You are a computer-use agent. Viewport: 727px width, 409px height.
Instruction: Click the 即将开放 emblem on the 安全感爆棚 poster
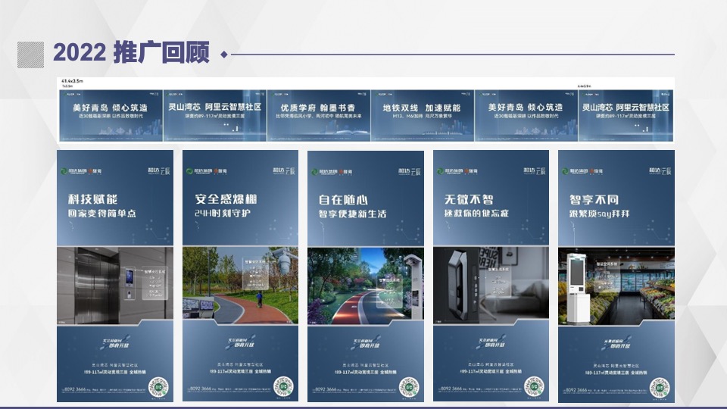[241, 342]
